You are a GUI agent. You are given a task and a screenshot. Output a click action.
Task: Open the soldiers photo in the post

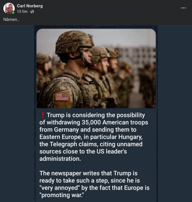tap(96, 68)
